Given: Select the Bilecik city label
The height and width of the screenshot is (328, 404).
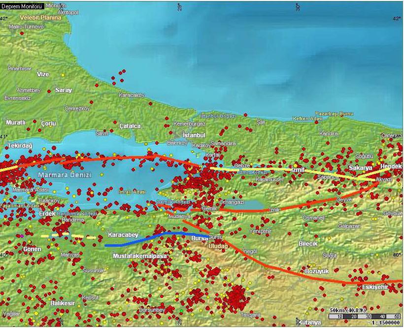Looking at the screenshot, I should click(x=308, y=244).
